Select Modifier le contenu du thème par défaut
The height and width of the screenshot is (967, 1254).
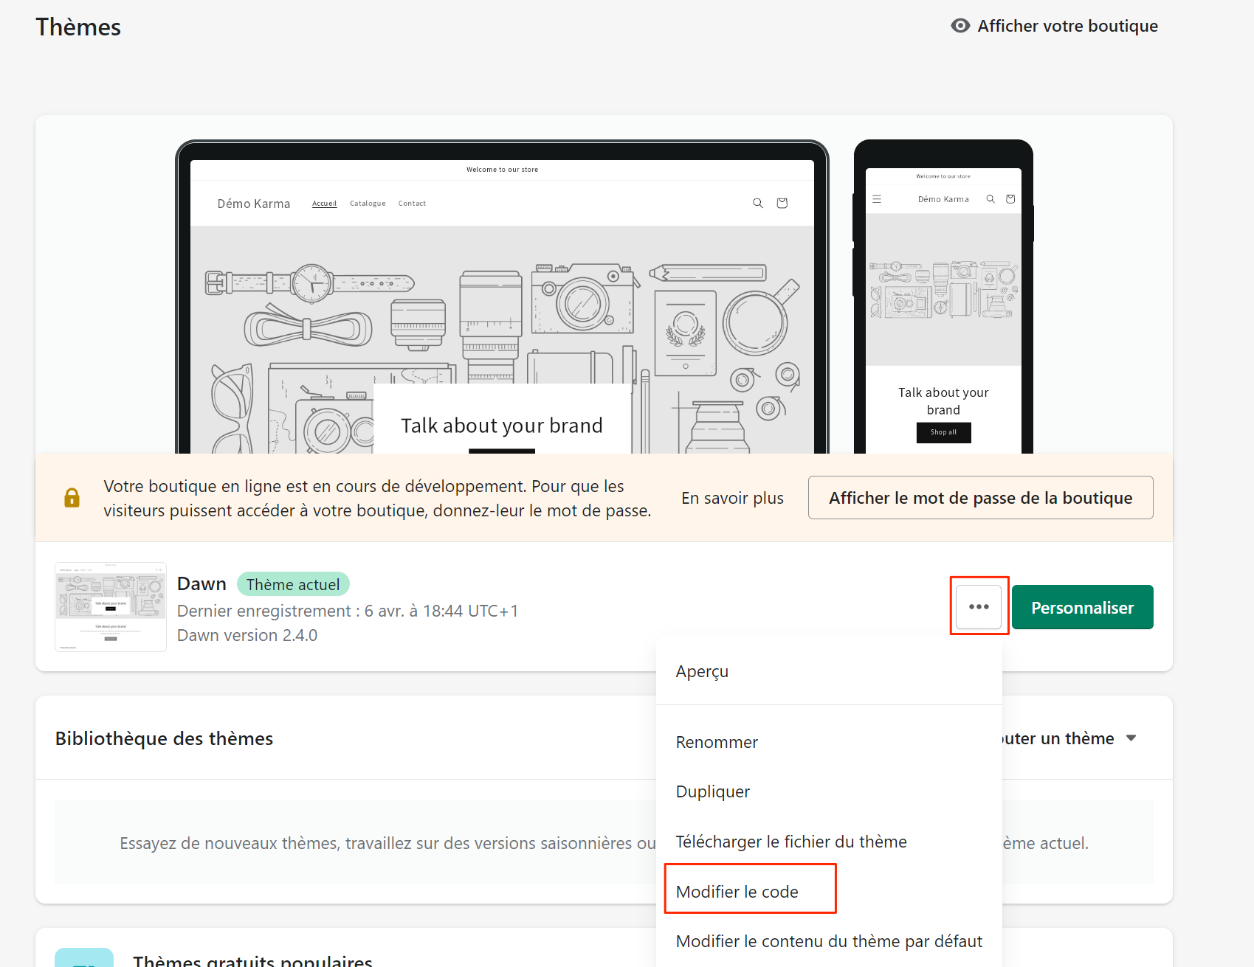[829, 942]
